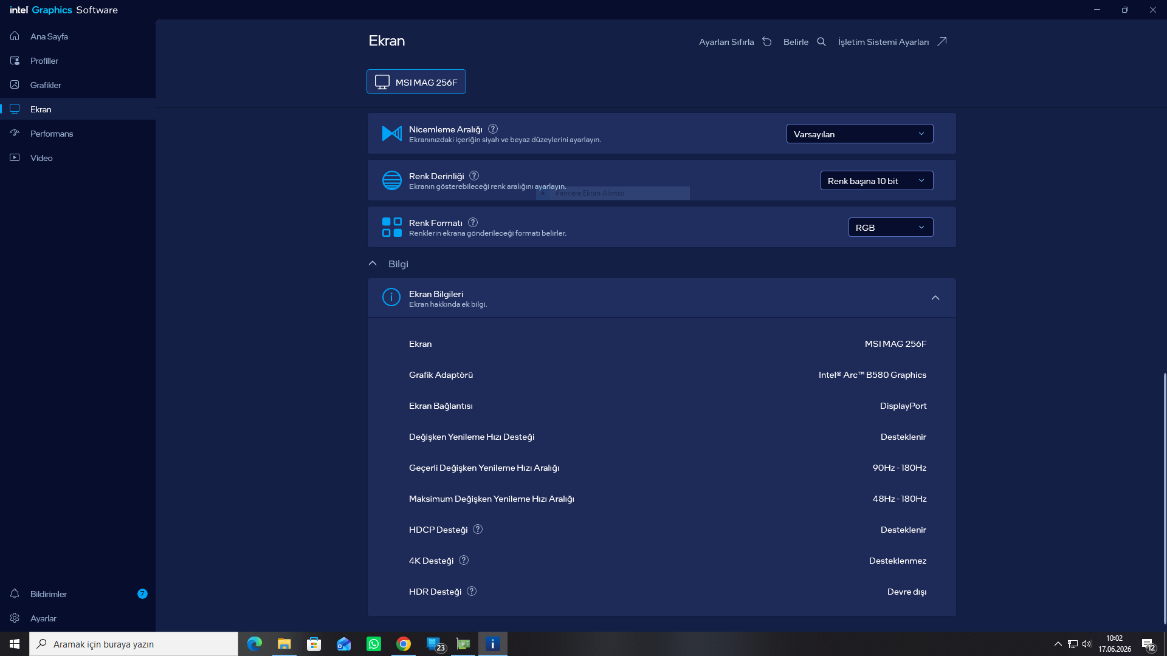
Task: Open Performans section
Action: click(x=78, y=134)
